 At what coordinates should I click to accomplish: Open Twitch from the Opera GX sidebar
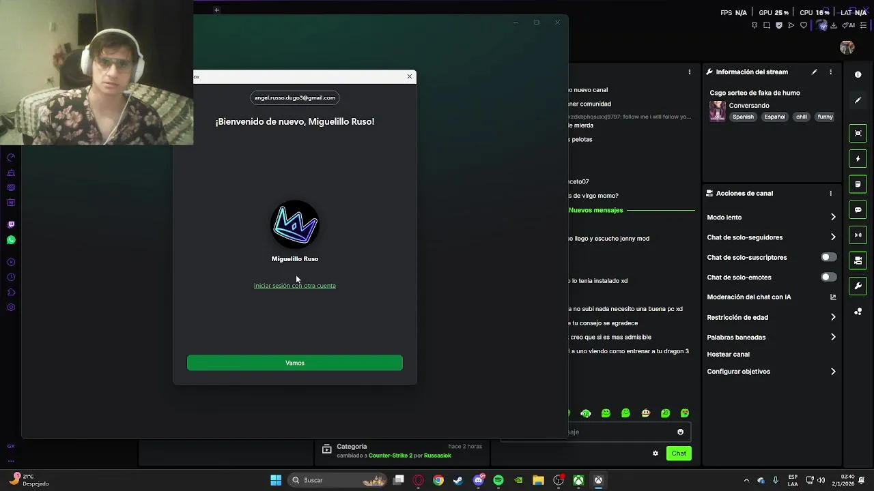tap(11, 224)
